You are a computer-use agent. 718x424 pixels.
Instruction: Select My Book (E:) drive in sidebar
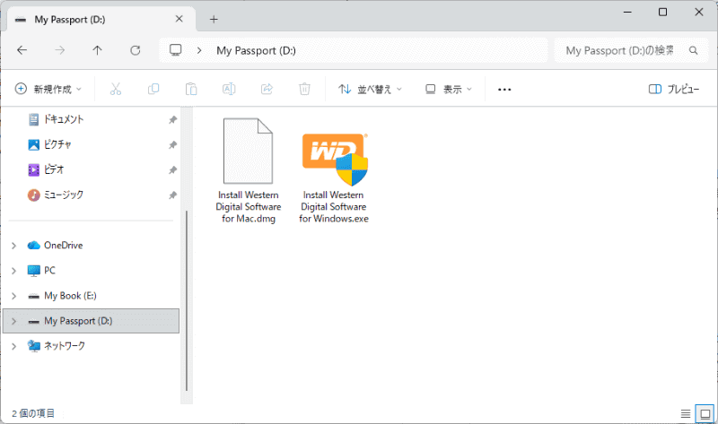(70, 296)
